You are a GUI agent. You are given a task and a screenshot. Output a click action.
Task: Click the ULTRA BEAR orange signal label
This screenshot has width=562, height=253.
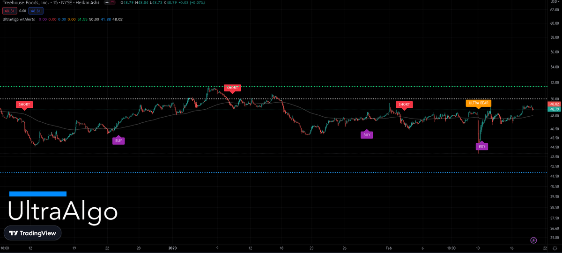click(x=478, y=103)
